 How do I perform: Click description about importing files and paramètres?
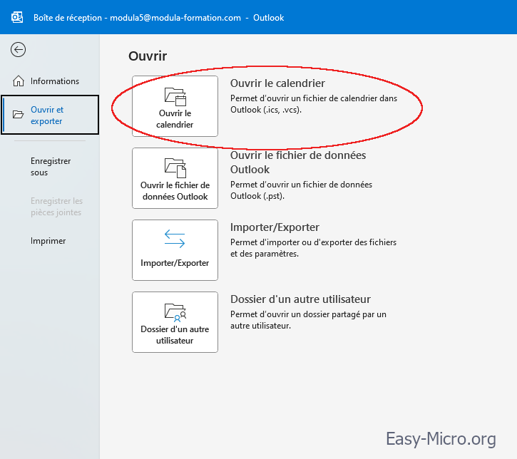pyautogui.click(x=313, y=248)
